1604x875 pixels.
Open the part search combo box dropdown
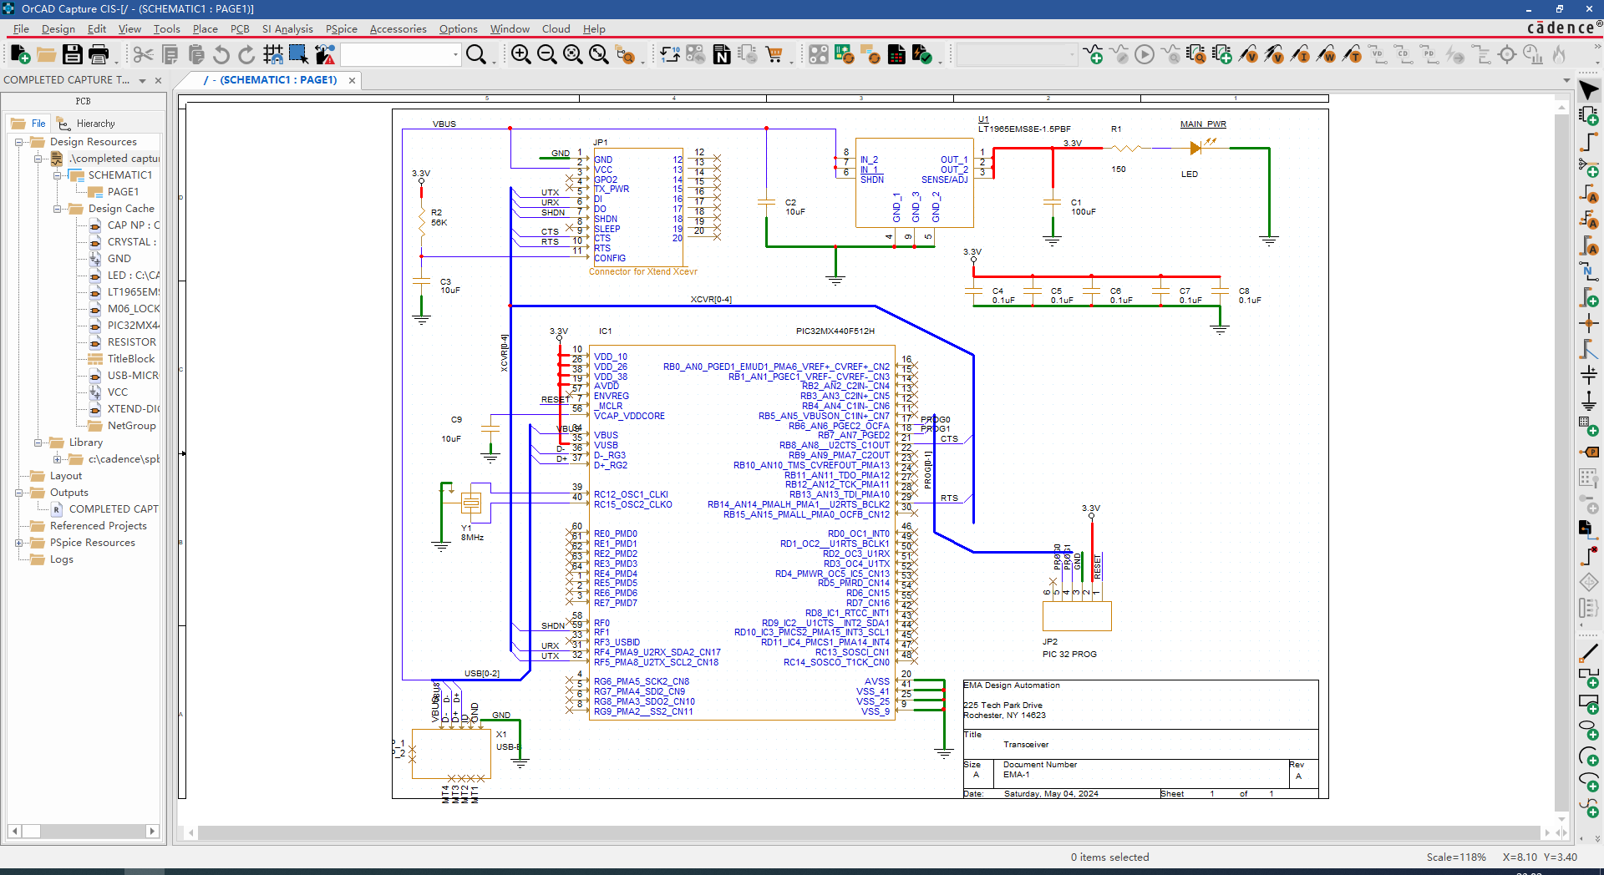pyautogui.click(x=455, y=55)
